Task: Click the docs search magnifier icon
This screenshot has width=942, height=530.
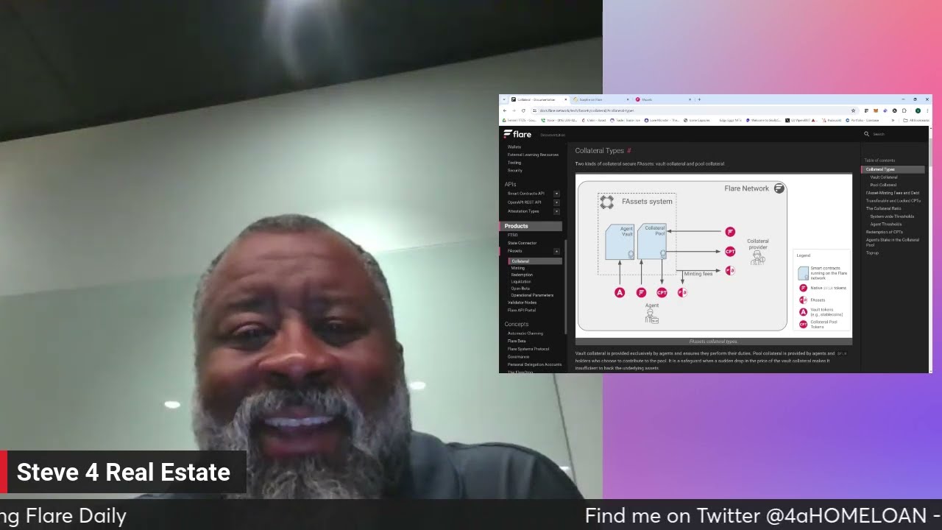Action: [x=867, y=134]
